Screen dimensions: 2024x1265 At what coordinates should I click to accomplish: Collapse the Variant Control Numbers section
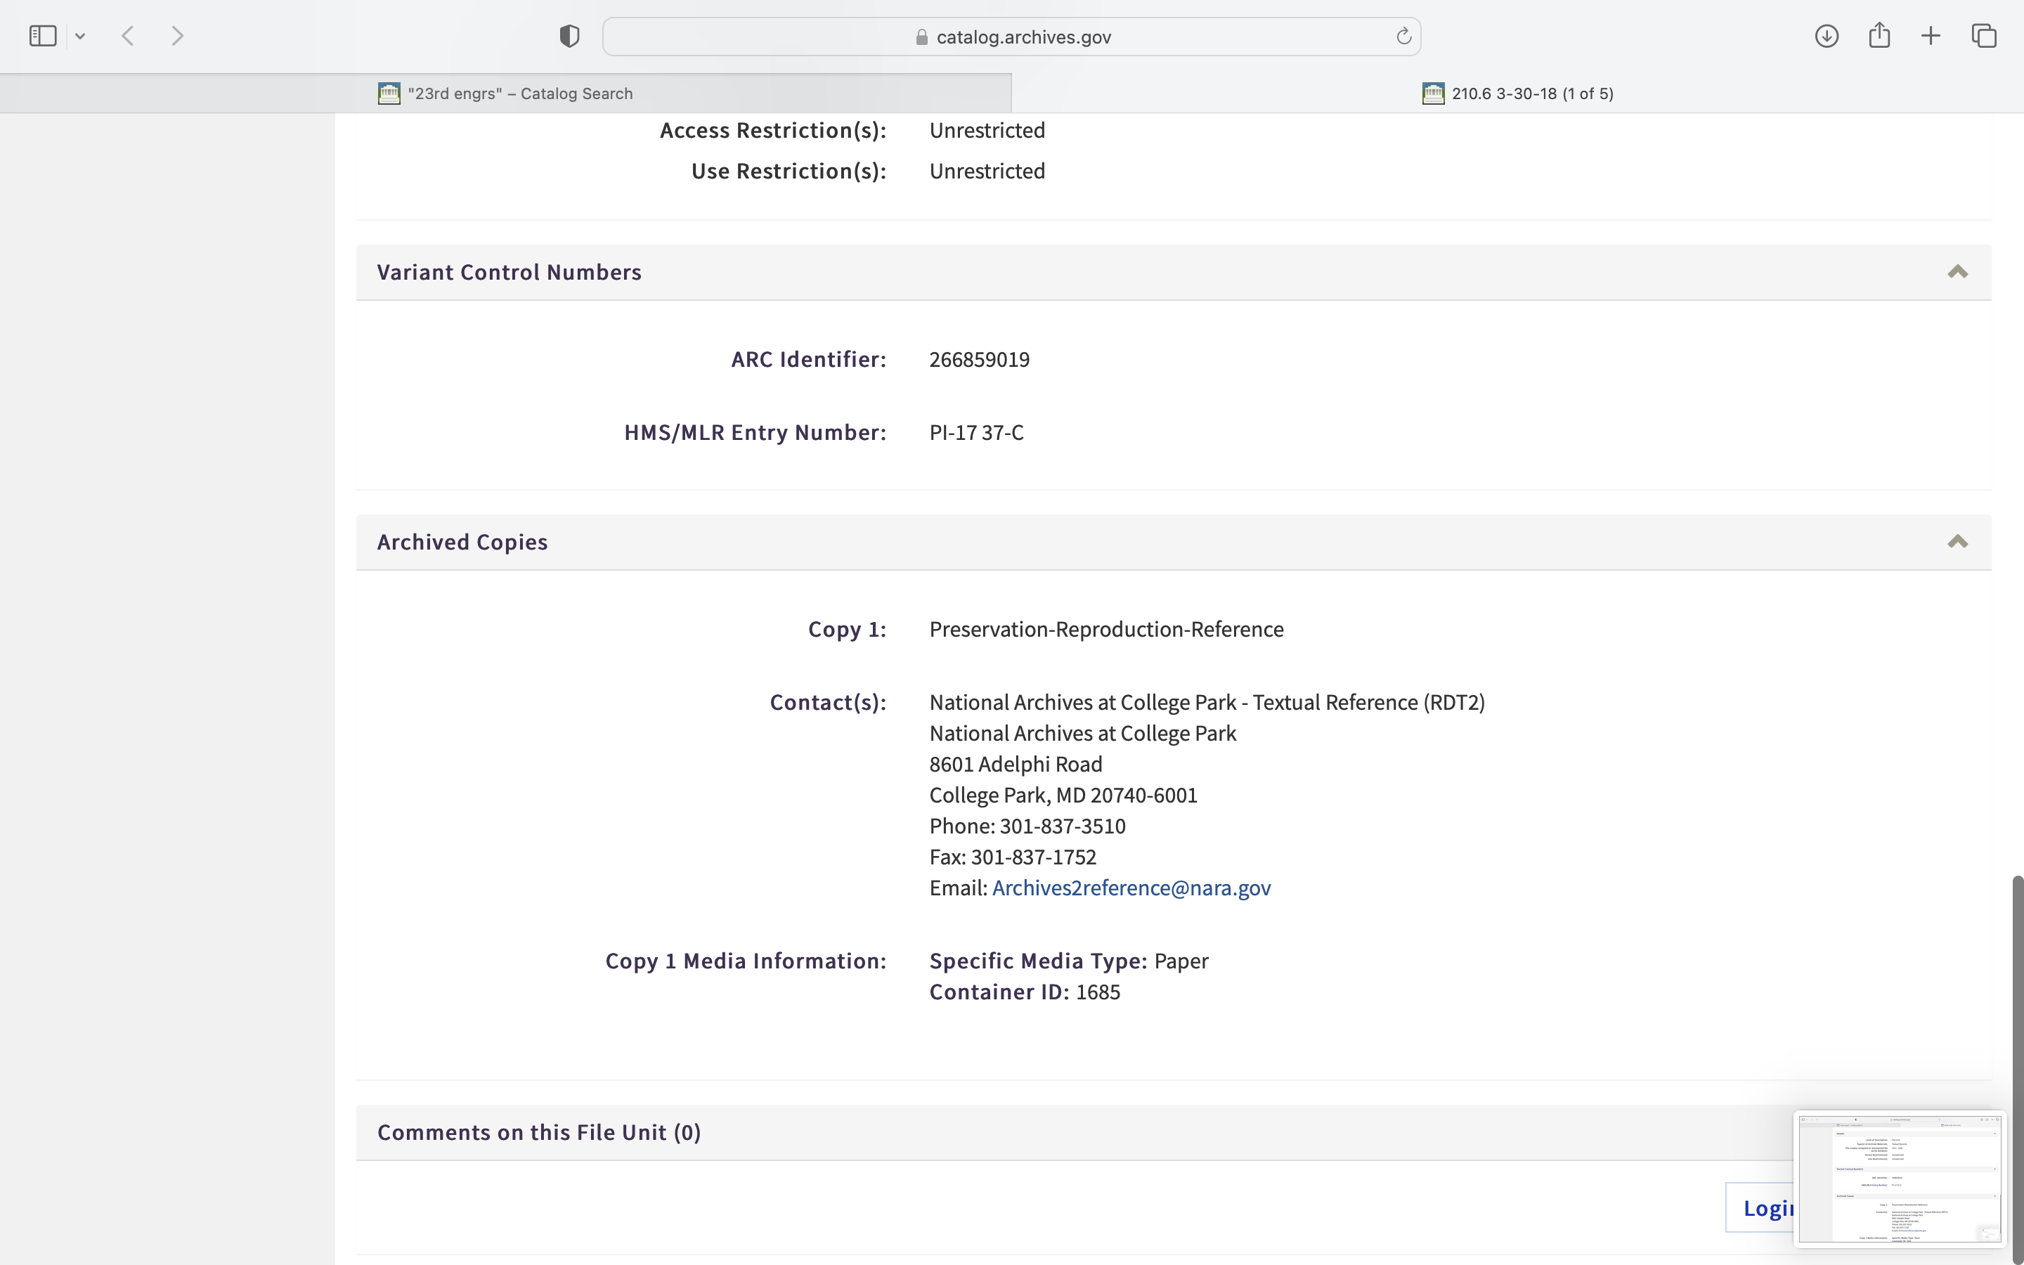coord(1957,272)
